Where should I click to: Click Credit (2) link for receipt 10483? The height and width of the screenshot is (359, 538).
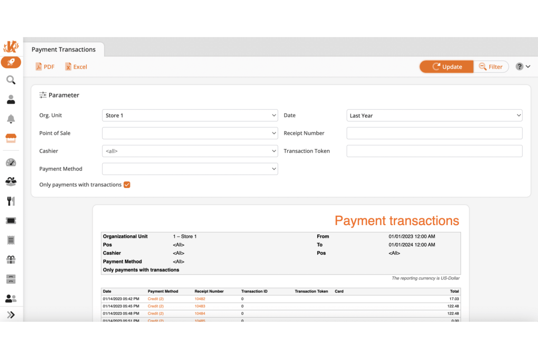click(156, 306)
